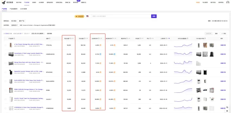
Task: Click orange badge next to 11.13% conversion
Action: 100,63
